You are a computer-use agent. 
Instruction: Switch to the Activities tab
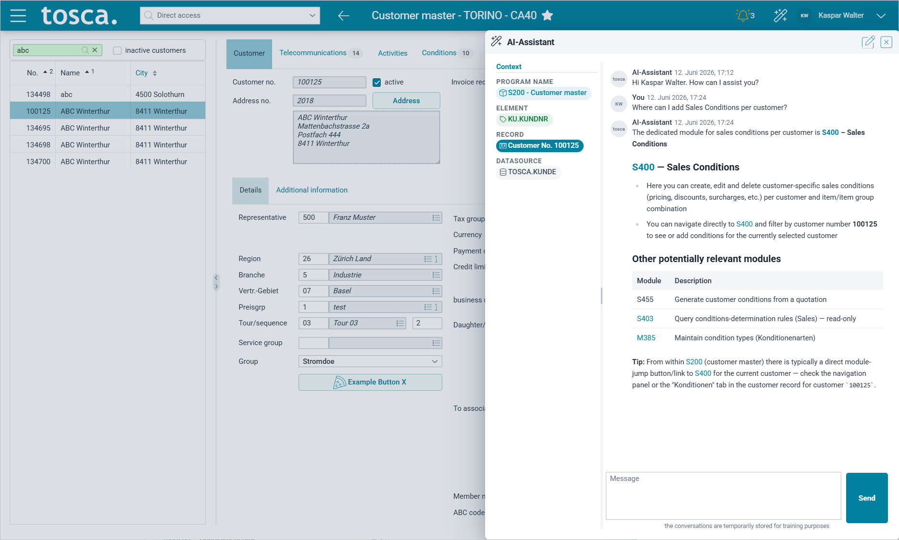click(x=392, y=53)
